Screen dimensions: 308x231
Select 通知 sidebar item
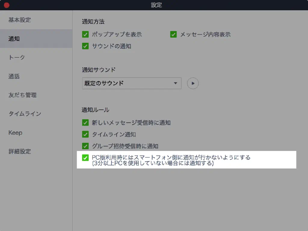tap(14, 39)
